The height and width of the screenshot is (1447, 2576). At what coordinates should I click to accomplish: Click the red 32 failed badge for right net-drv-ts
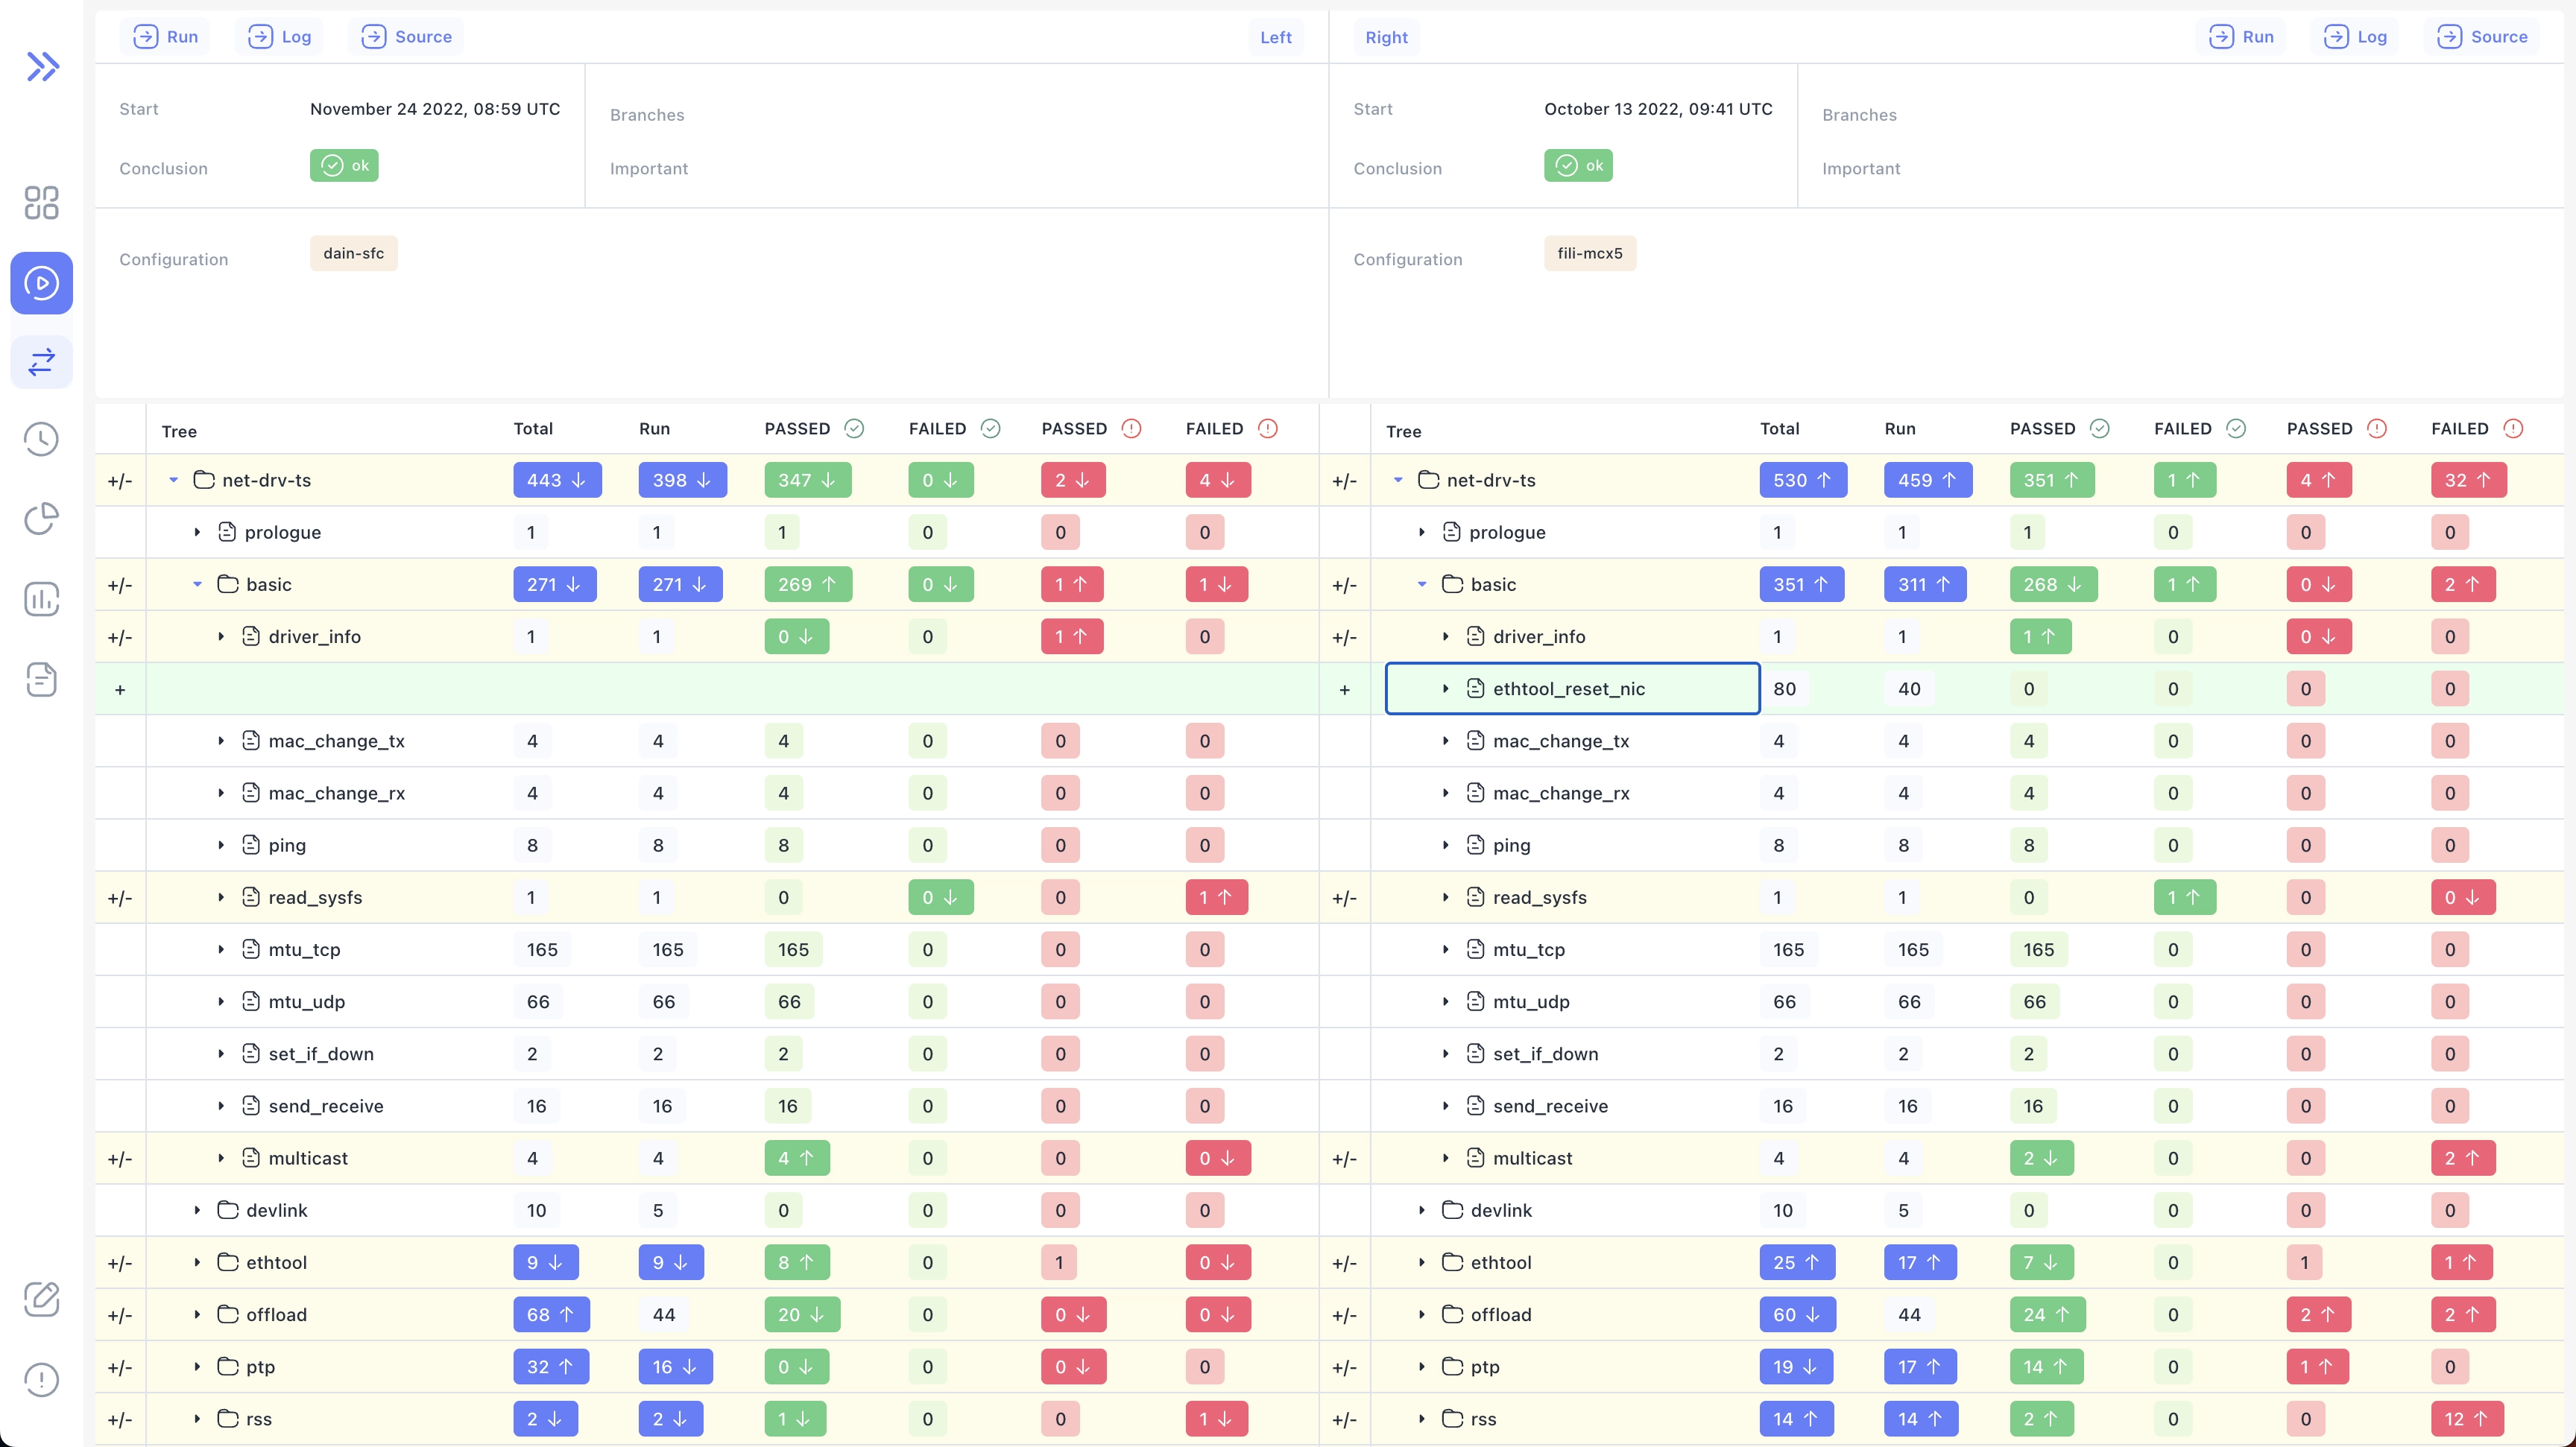[2467, 481]
